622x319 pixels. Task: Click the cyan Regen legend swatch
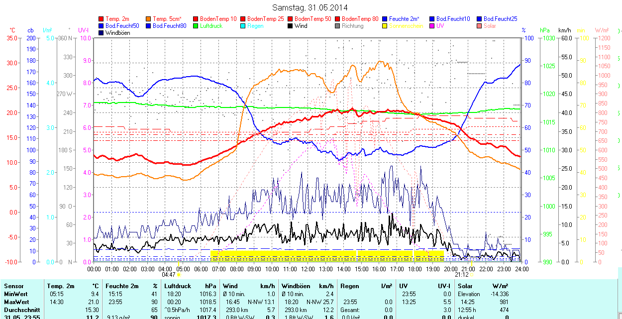click(243, 26)
